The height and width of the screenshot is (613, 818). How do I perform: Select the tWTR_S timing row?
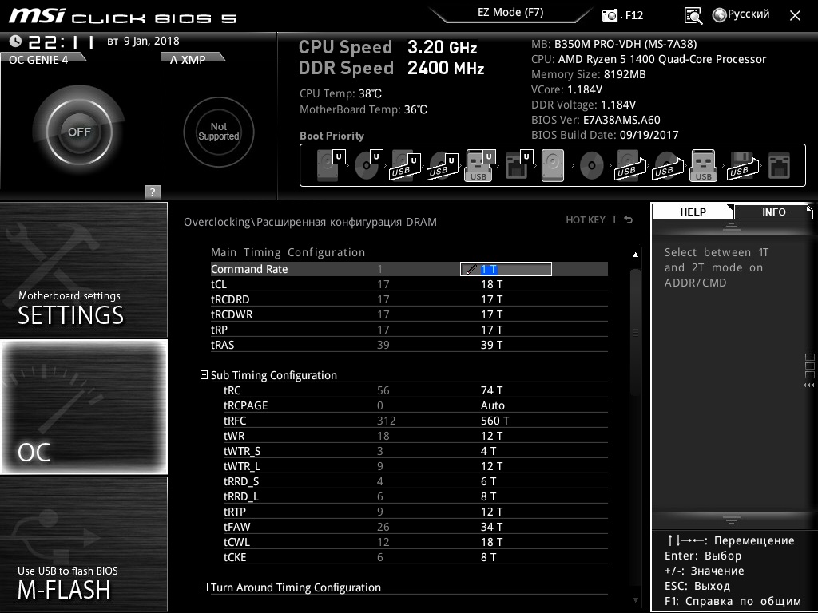415,450
